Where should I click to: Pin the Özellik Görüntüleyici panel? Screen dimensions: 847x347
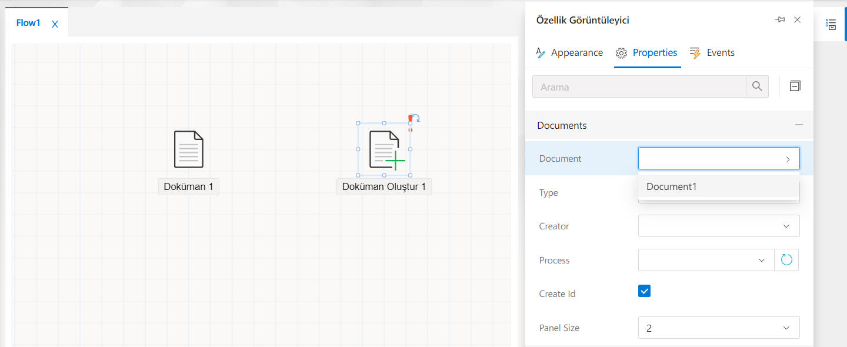780,20
